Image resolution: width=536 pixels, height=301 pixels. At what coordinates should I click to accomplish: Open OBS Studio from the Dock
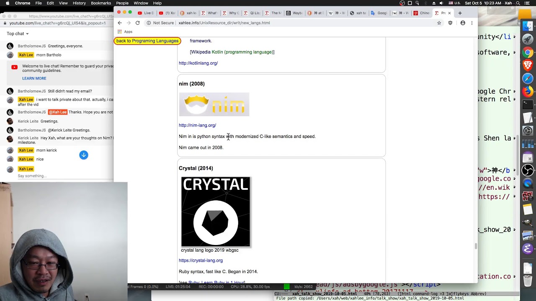point(528,170)
